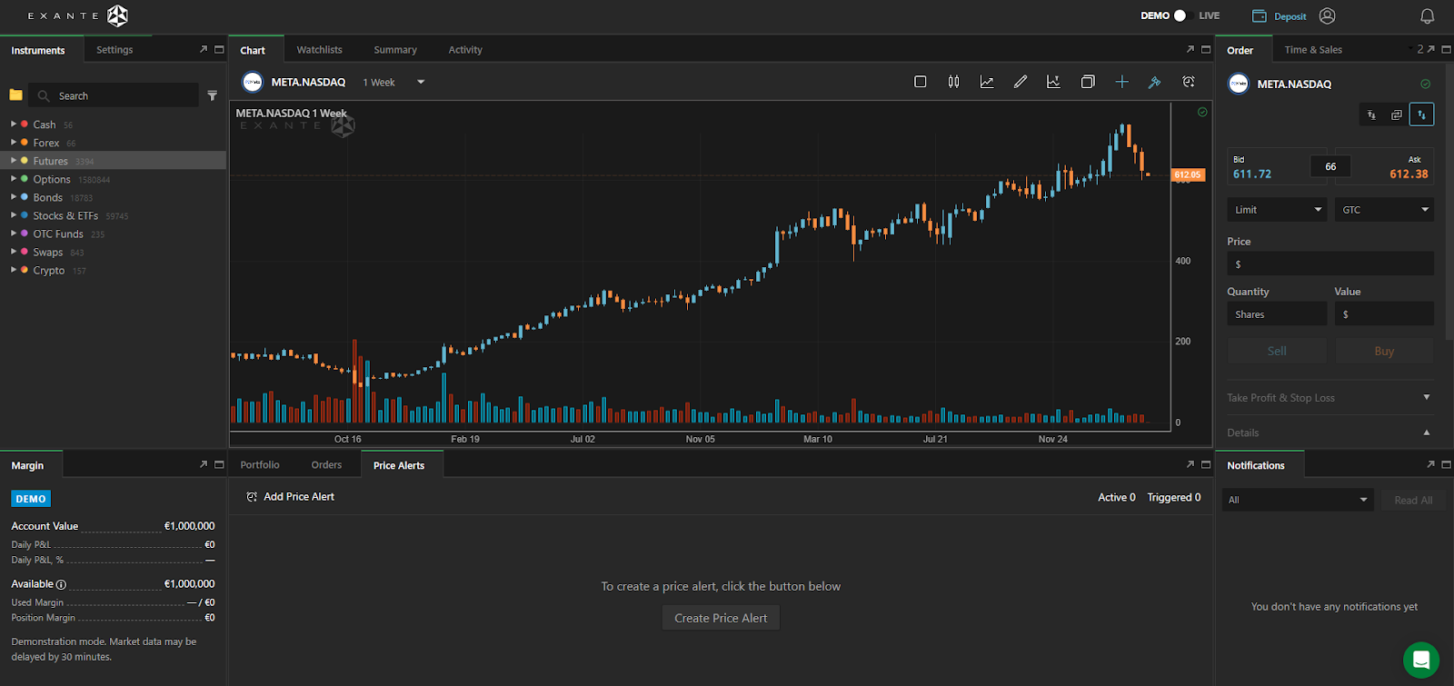Click the Buy button
1454x686 pixels.
point(1384,351)
